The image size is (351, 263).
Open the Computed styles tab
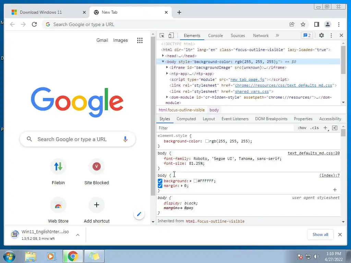186,119
